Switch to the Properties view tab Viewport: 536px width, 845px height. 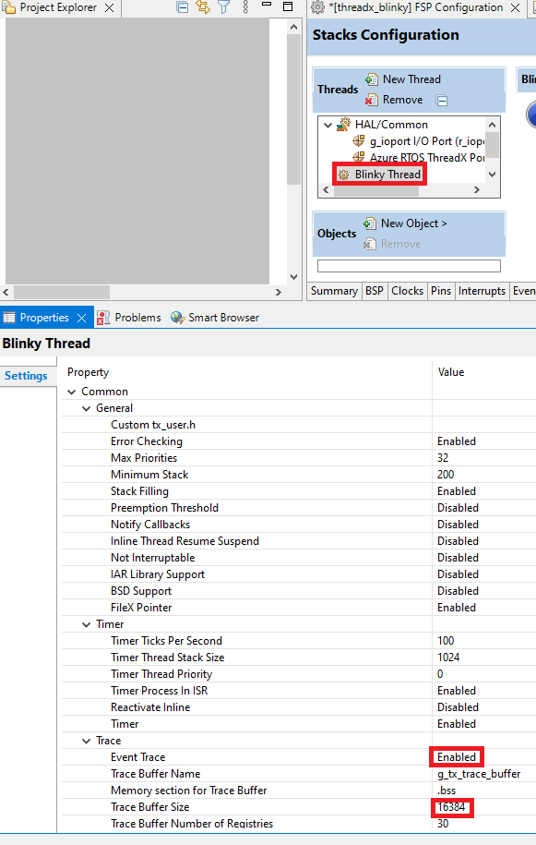click(44, 318)
